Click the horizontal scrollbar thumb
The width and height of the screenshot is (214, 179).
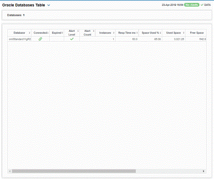point(74,171)
